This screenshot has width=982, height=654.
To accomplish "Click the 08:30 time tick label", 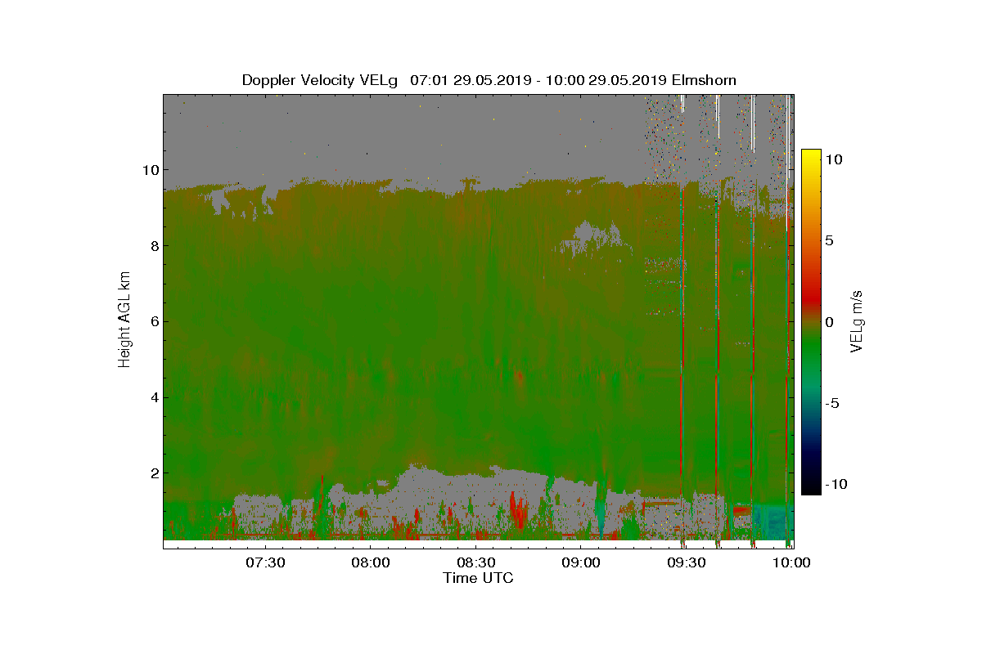I will point(476,562).
